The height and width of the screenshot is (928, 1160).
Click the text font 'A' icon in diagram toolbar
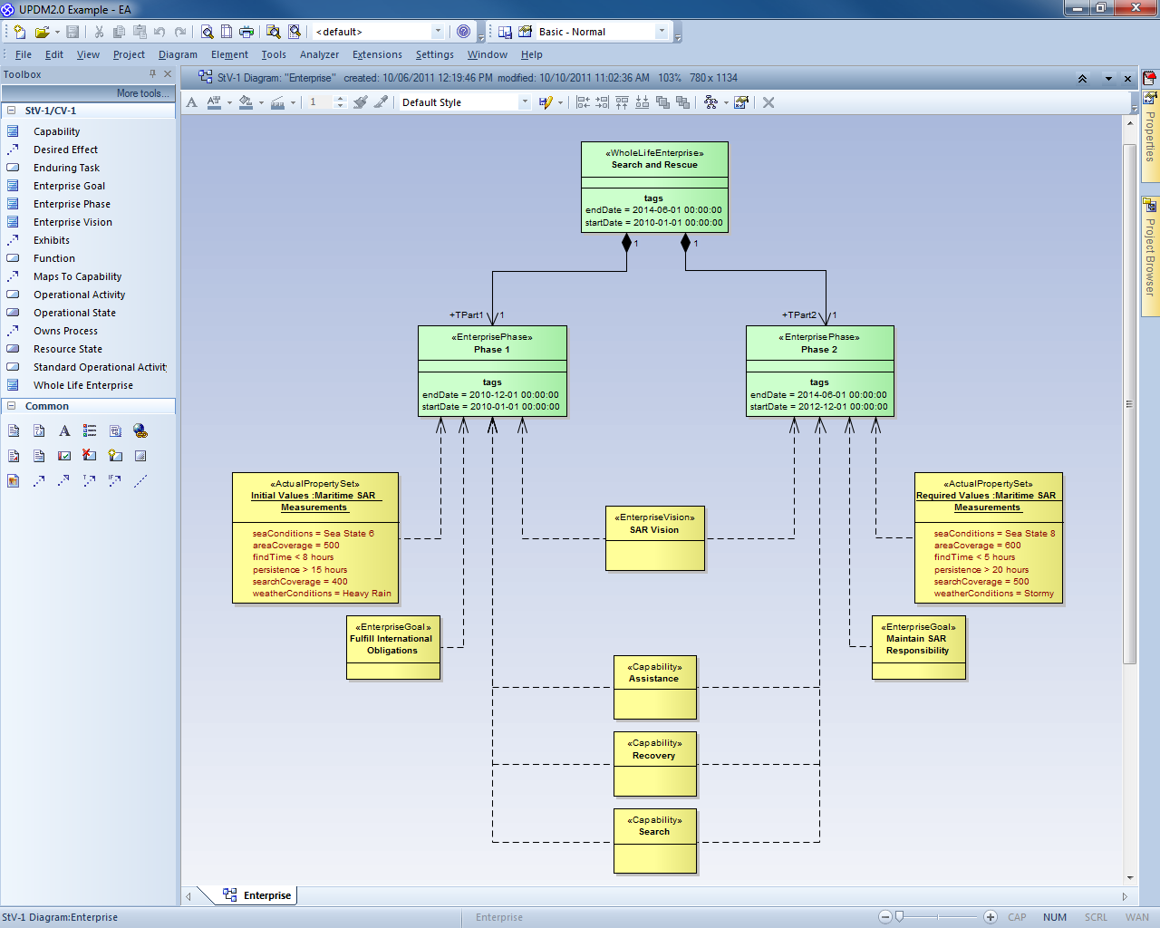pyautogui.click(x=192, y=102)
